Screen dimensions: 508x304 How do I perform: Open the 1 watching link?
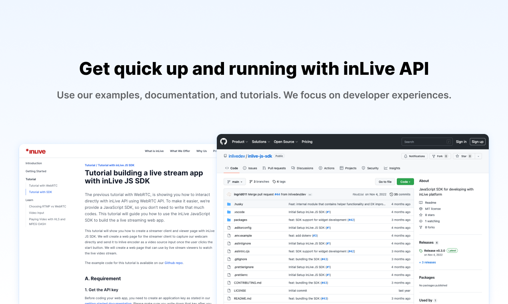430,221
